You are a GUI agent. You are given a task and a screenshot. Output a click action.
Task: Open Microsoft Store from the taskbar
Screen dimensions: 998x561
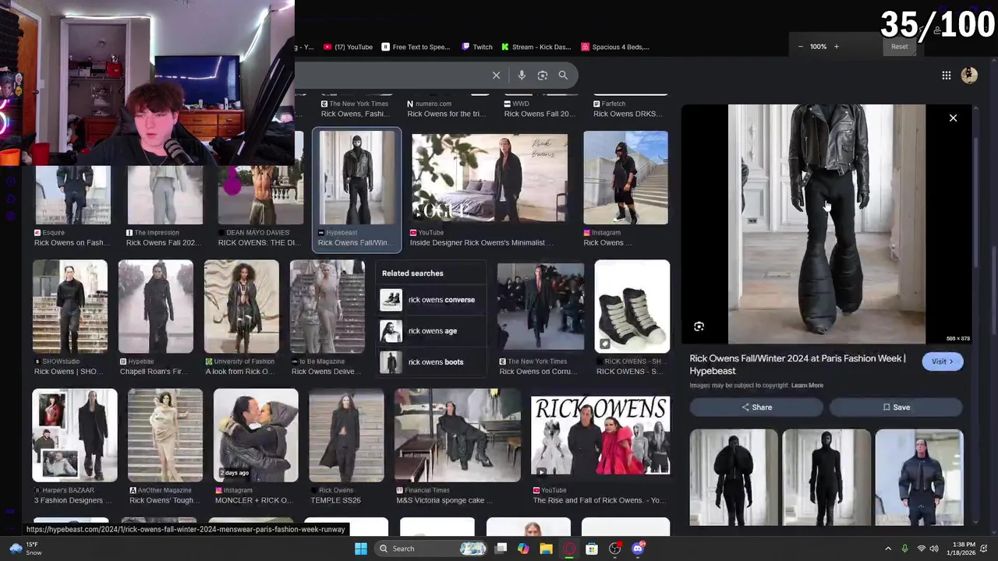pyautogui.click(x=592, y=549)
